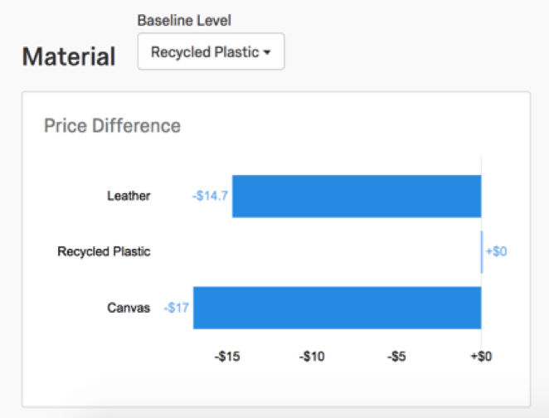Click the -$5 x-axis tick label
The width and height of the screenshot is (549, 418).
point(397,357)
